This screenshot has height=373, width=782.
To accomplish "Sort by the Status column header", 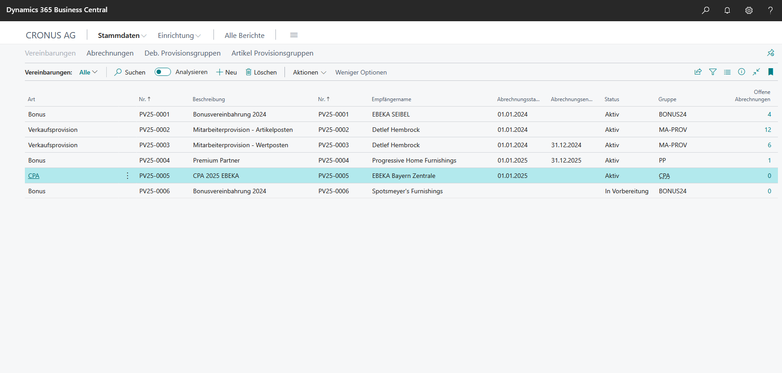I will [611, 99].
